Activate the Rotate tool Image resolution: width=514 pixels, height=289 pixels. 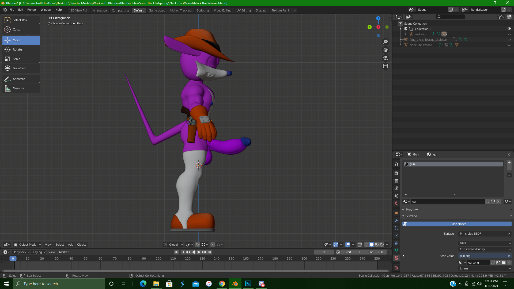click(x=21, y=50)
